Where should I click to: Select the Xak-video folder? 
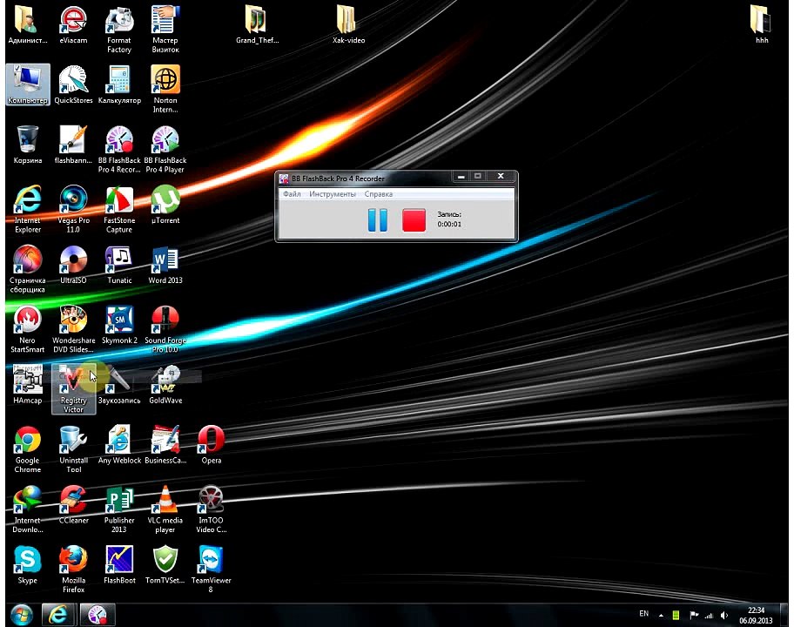(x=348, y=25)
